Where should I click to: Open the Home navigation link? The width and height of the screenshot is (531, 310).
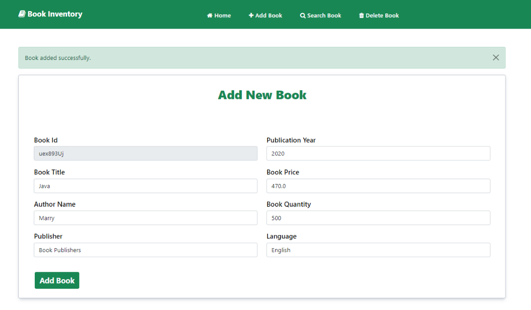[x=219, y=15]
